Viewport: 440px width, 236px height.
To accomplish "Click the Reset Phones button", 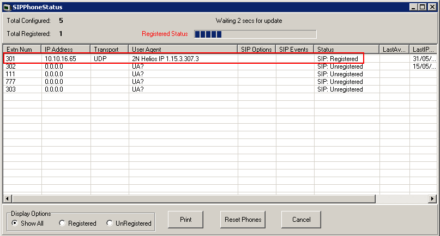I will (x=243, y=220).
